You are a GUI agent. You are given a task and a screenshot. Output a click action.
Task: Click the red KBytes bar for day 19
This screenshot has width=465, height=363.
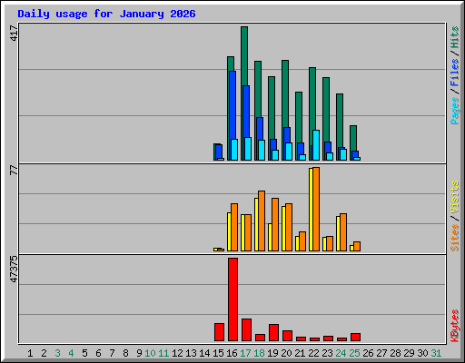click(x=273, y=333)
